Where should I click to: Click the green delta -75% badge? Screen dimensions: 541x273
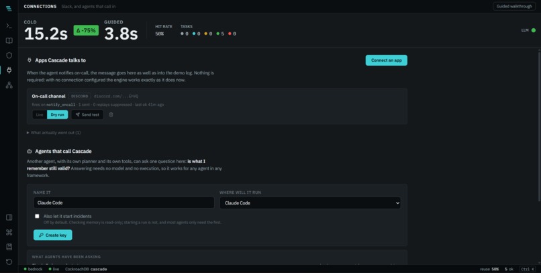(86, 30)
